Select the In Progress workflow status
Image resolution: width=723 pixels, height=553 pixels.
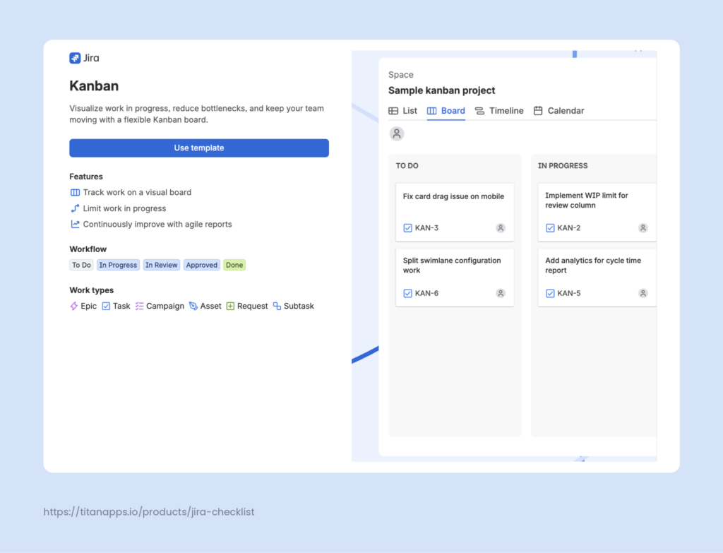tap(118, 266)
